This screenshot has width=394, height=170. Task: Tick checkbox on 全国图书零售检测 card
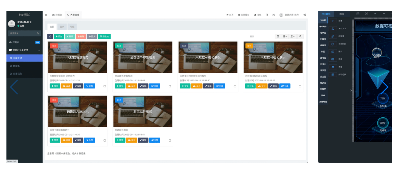coord(170,86)
